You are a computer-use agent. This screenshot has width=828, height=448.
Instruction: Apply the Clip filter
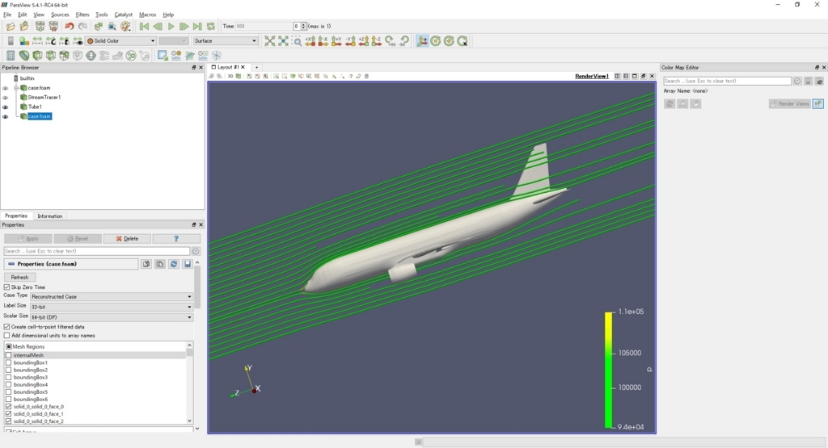pyautogui.click(x=37, y=56)
